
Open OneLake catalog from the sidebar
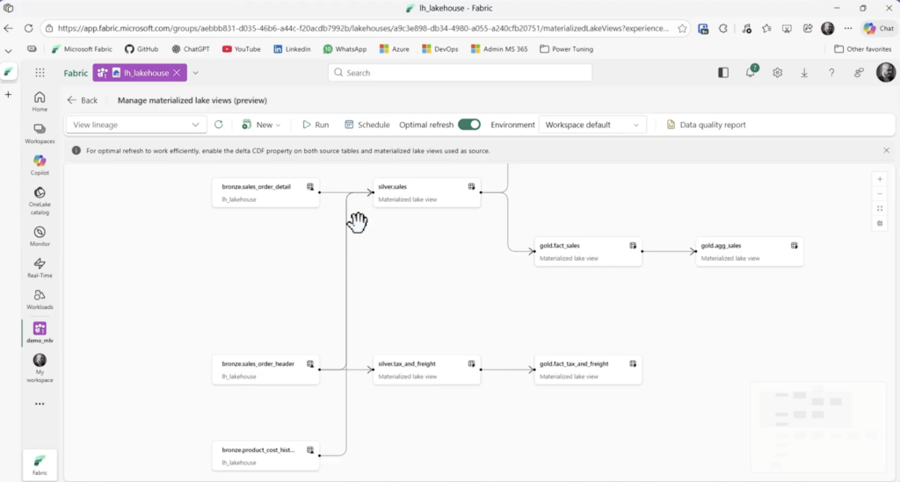[x=40, y=199]
